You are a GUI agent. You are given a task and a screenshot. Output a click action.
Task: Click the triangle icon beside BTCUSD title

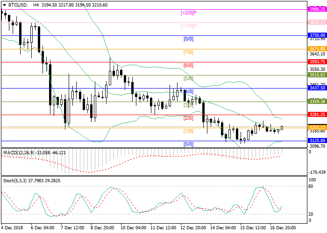(4, 4)
